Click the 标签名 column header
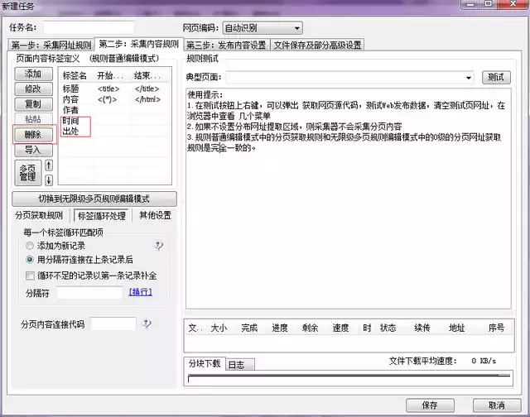The width and height of the screenshot is (530, 417). (76, 75)
